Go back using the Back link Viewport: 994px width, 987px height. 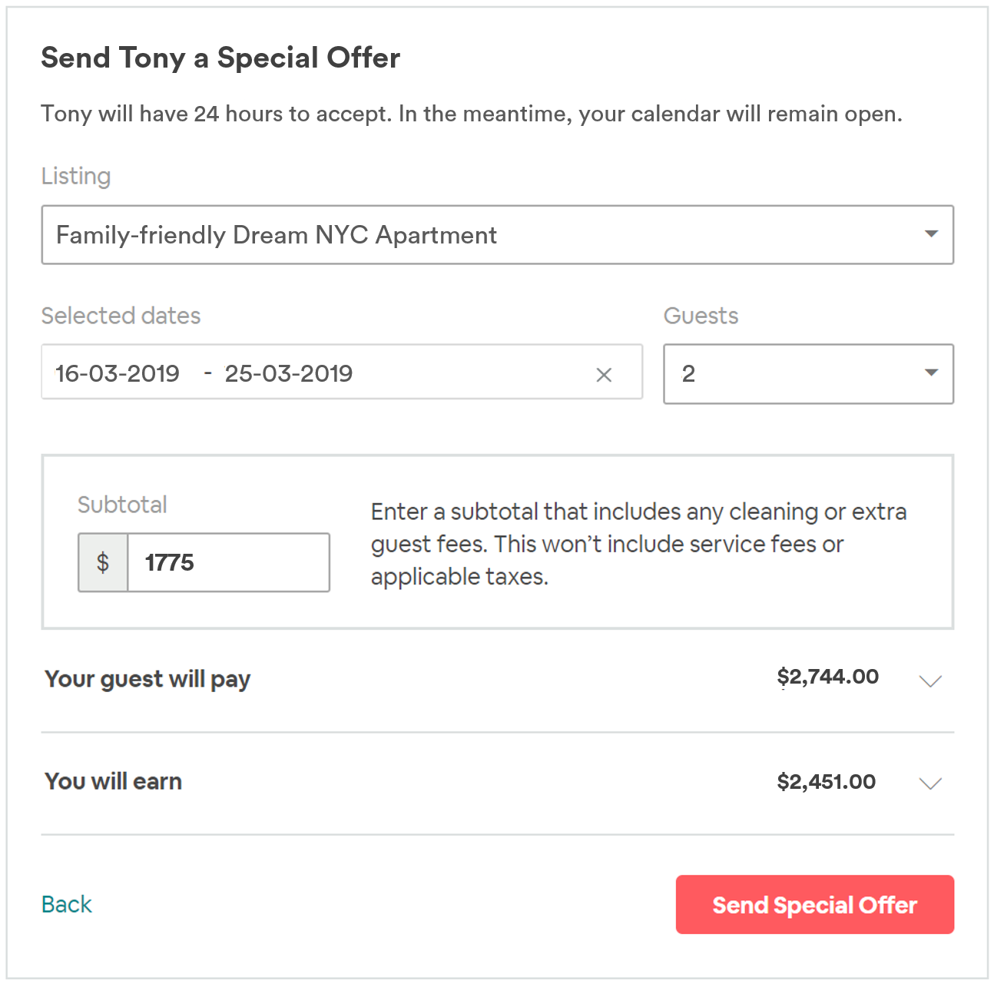[67, 904]
